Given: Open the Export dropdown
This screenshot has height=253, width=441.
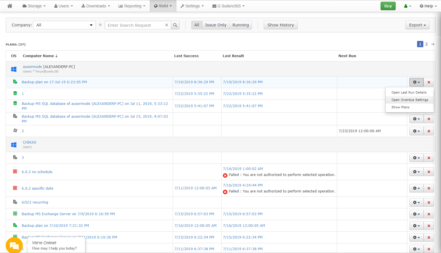Looking at the screenshot, I should [x=417, y=25].
